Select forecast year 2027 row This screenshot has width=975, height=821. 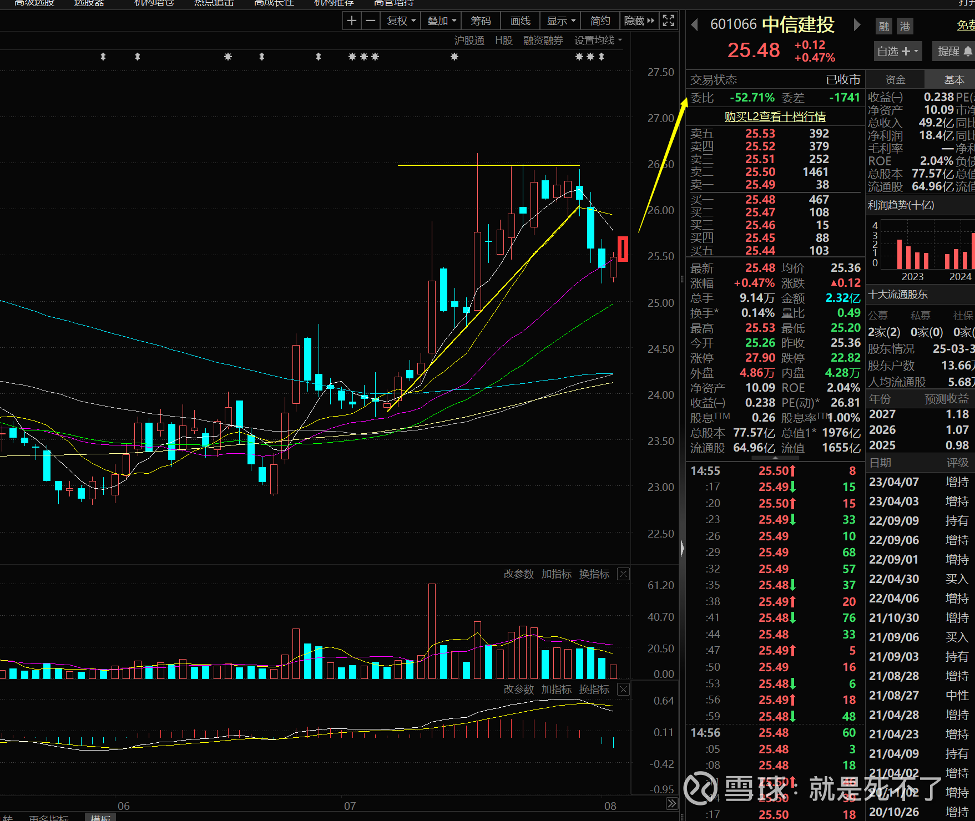[x=921, y=414]
